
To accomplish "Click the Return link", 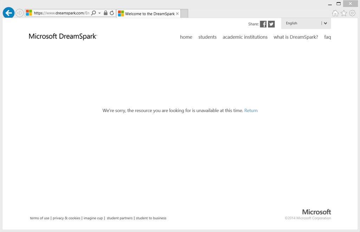I will click(251, 110).
